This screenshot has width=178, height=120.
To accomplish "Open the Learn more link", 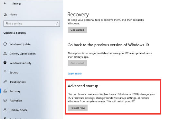I will 75,74.
